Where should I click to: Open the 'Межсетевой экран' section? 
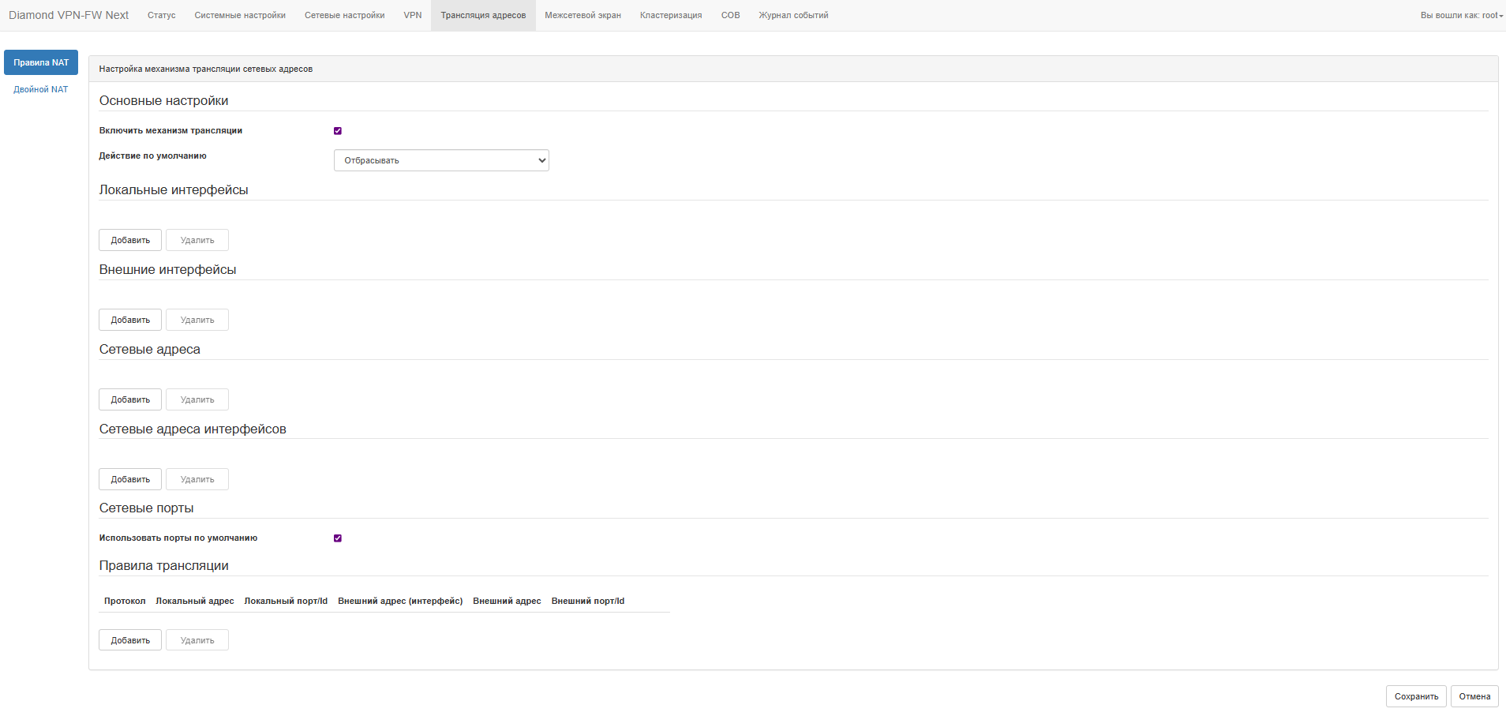pos(583,16)
